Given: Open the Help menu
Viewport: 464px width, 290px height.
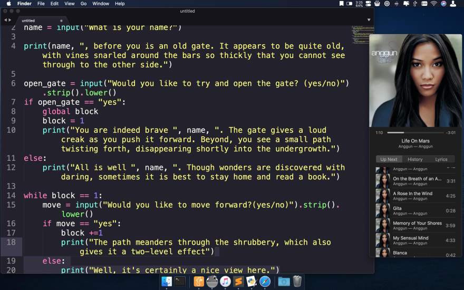Looking at the screenshot, I should [120, 4].
